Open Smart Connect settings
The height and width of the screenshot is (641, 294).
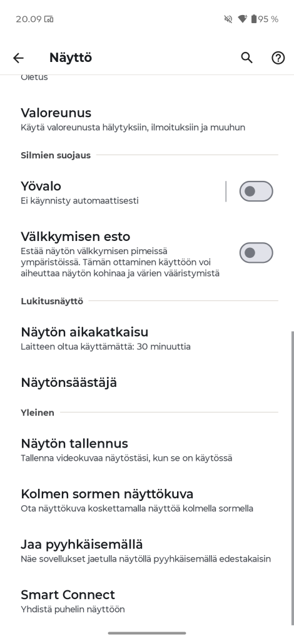[147, 601]
